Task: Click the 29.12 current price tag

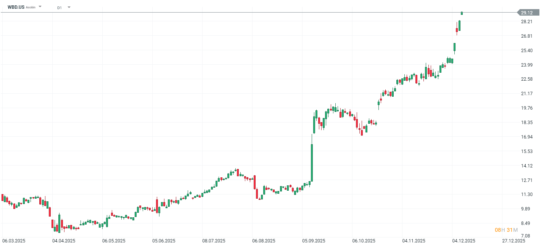Action: [527, 13]
